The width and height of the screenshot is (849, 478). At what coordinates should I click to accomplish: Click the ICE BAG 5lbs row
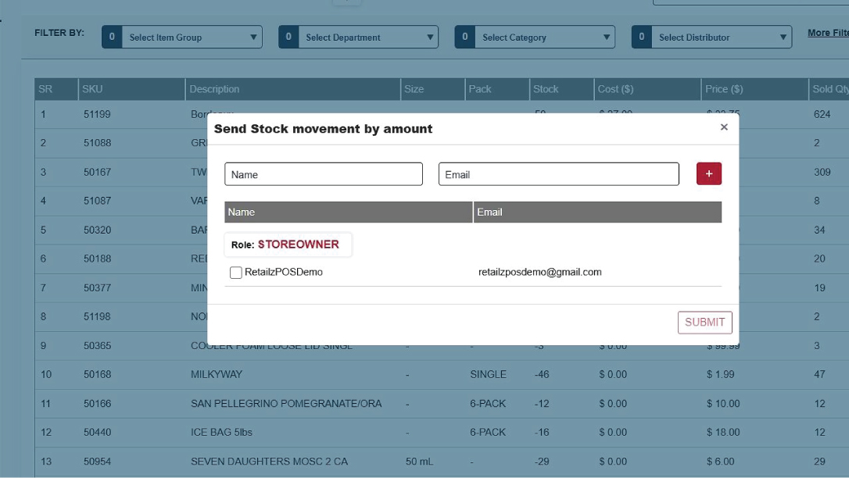pos(221,432)
